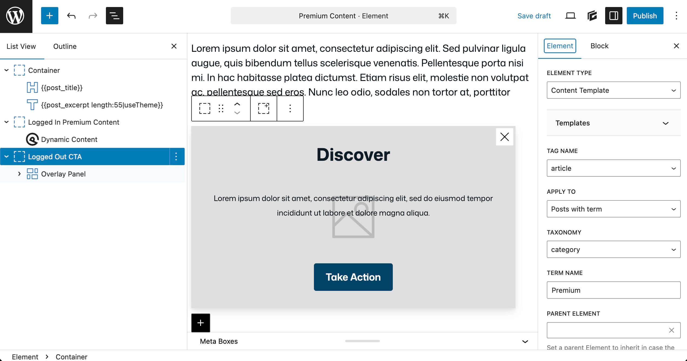Screen dimensions: 687x361
Task: Switch to the Block tab
Action: (x=599, y=46)
